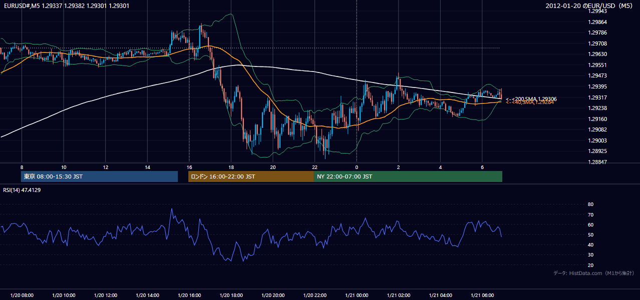This screenshot has height=300, width=640.
Task: Click the RSI scale value 50
Action: click(590, 234)
